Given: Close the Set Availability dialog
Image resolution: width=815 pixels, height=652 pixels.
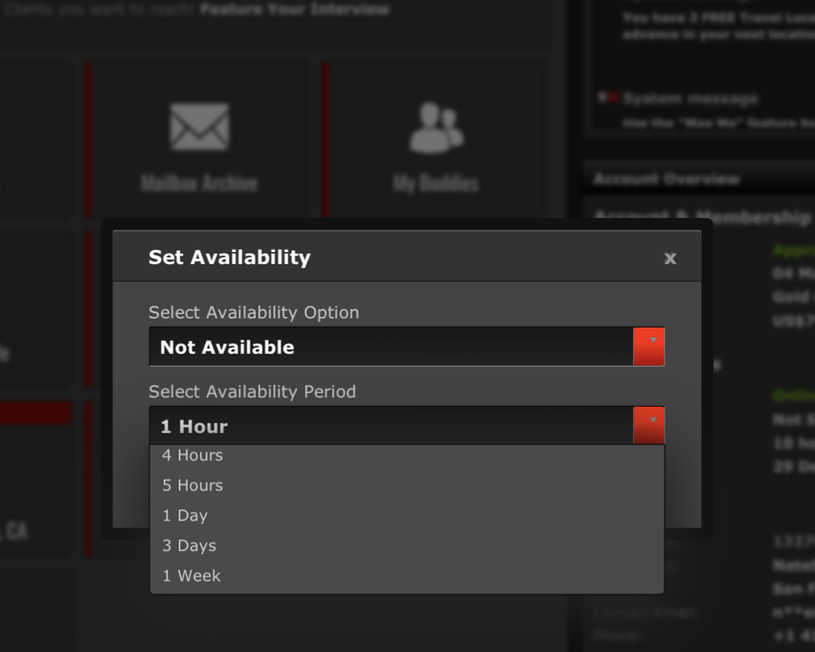Looking at the screenshot, I should pyautogui.click(x=670, y=258).
